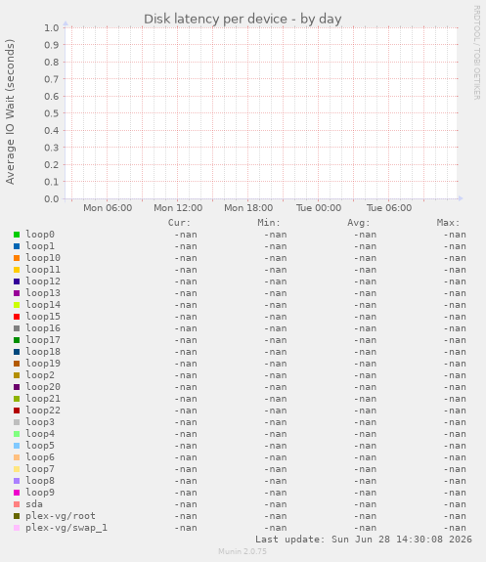Select the loop4 legend label

[x=40, y=434]
